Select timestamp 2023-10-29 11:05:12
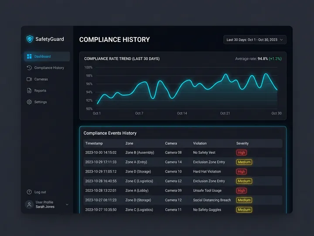314x236 pixels. click(101, 172)
